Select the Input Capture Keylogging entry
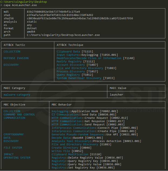Image resolution: width=168 pixels, height=171 pixels. 78,55
